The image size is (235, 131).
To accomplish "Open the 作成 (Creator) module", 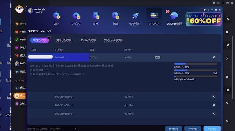I will point(115,18).
